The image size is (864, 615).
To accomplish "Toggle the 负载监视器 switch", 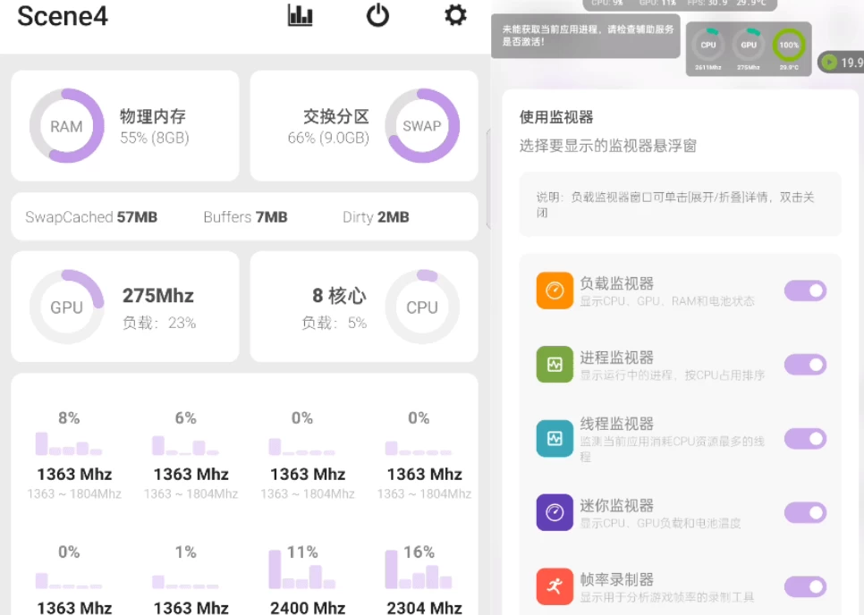I will (x=805, y=291).
